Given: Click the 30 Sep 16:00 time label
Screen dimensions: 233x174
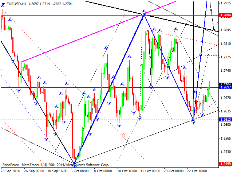Looking at the screenshot, I should 58,171.
